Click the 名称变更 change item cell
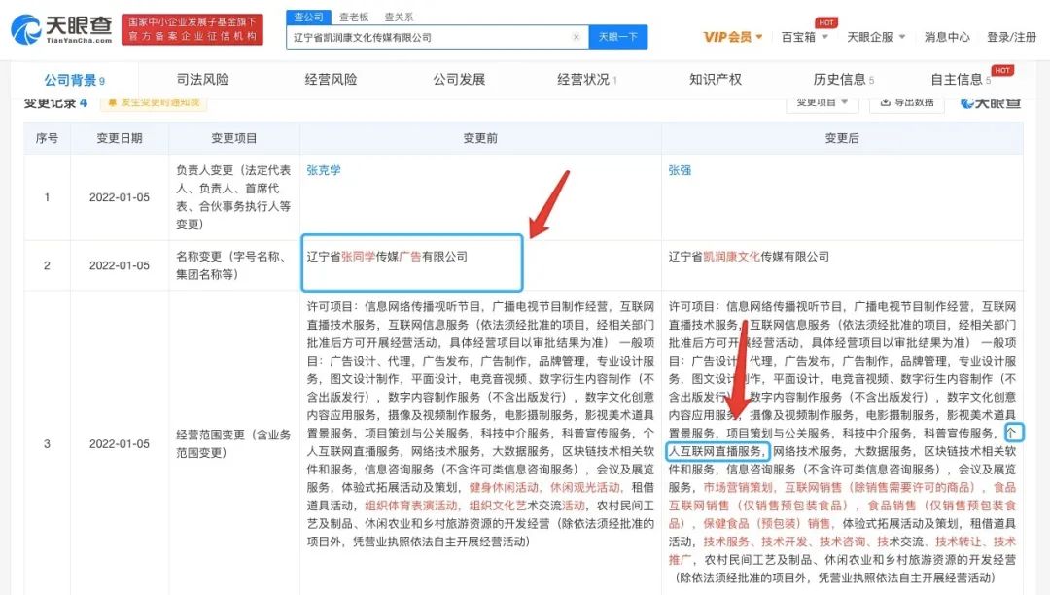The height and width of the screenshot is (595, 1050). pos(233,265)
